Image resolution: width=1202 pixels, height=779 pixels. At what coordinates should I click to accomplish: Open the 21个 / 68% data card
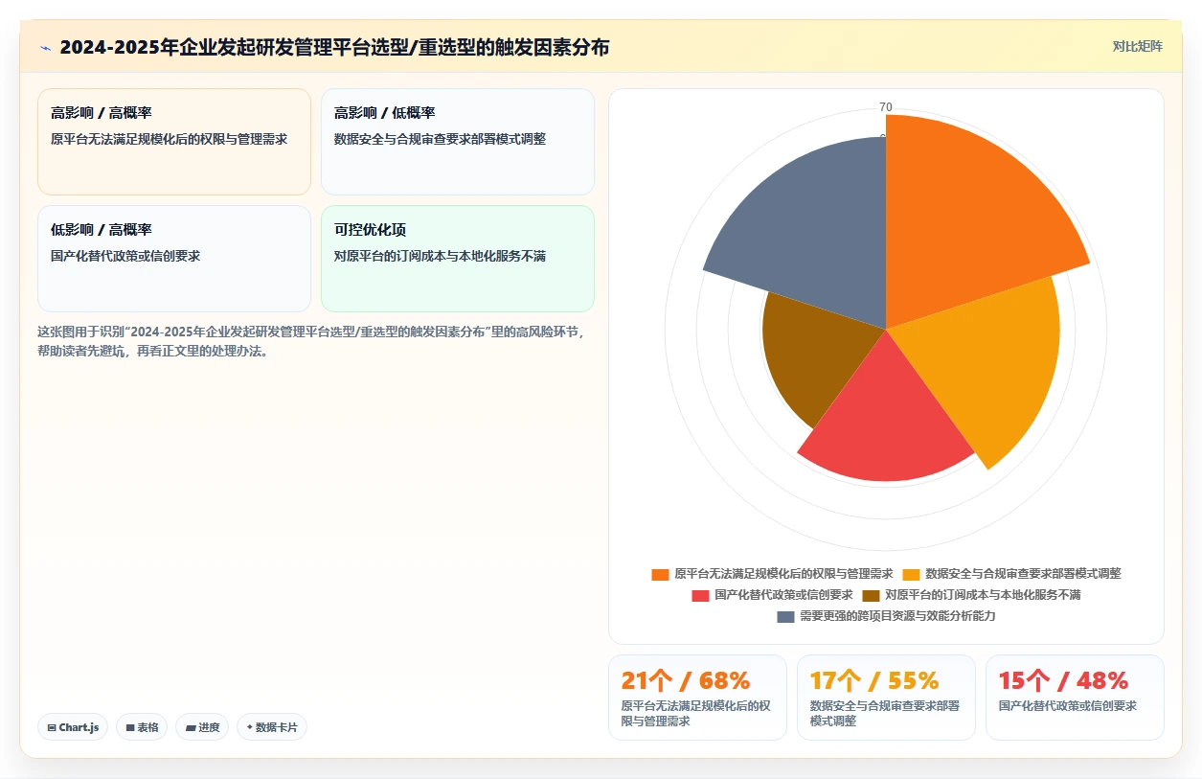(697, 698)
